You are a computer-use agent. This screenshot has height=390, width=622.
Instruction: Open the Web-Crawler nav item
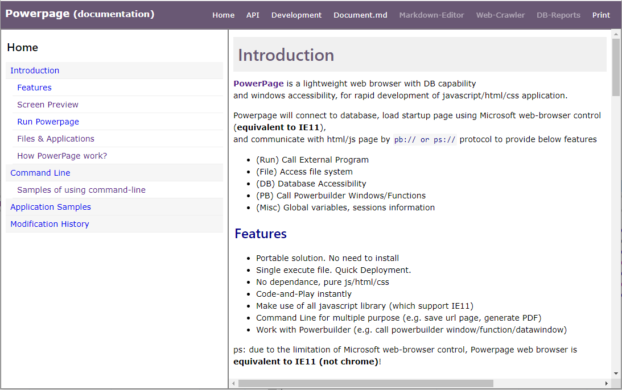(x=500, y=15)
